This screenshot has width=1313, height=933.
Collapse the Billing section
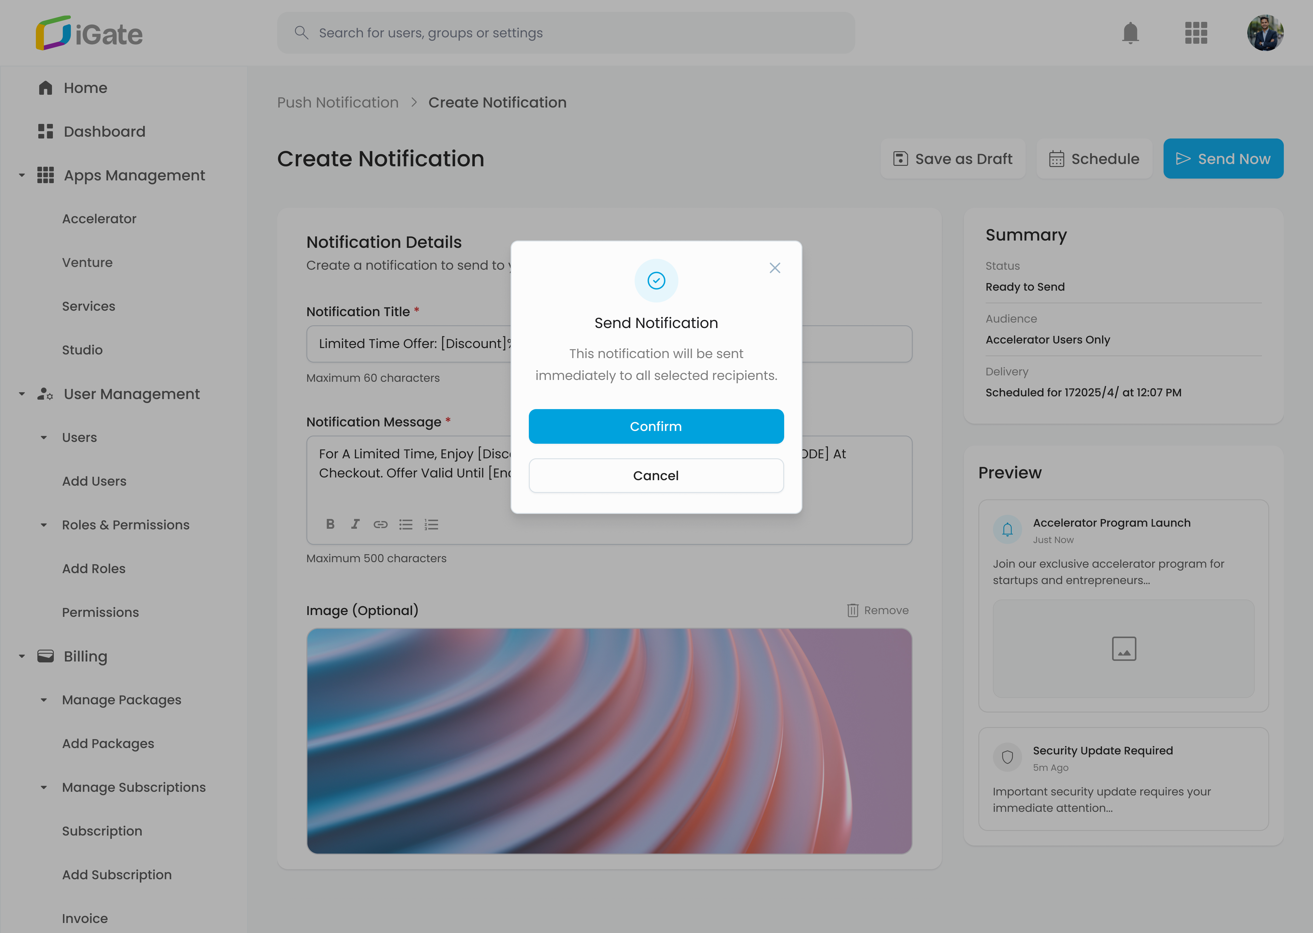click(x=22, y=655)
